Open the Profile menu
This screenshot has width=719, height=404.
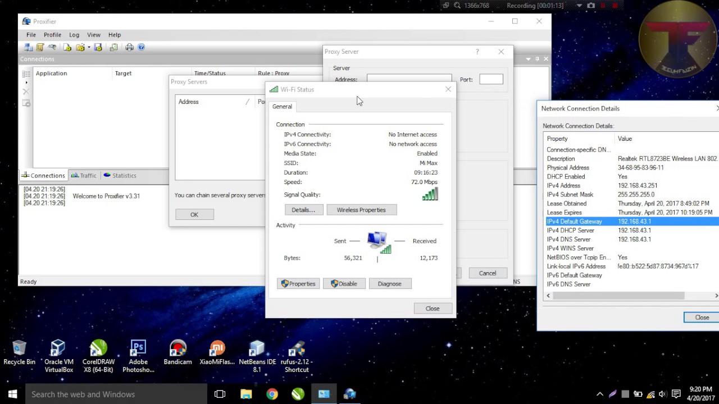[52, 35]
